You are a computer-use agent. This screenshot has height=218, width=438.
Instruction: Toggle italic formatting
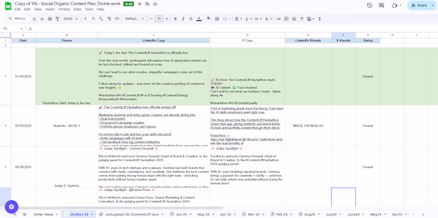coord(183,19)
